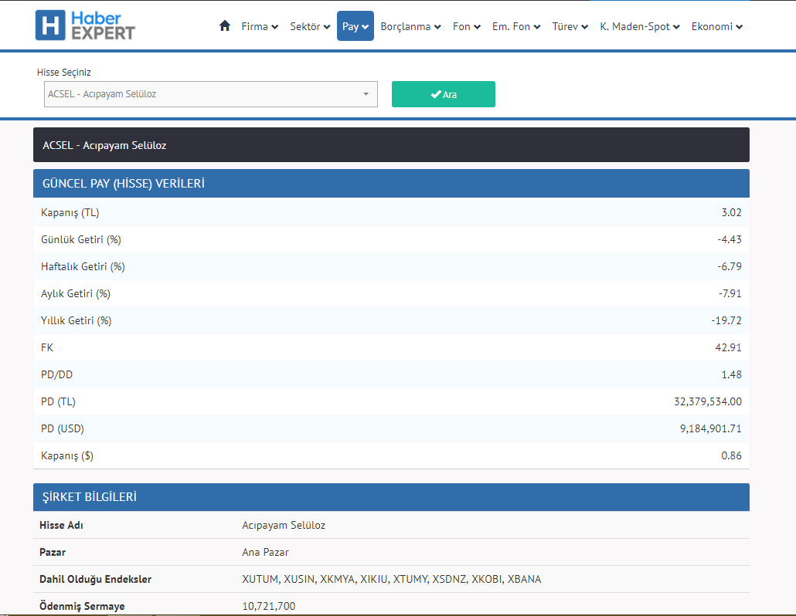This screenshot has height=616, width=796.
Task: Select the PD (TL) value 32,379,534.00
Action: click(708, 401)
